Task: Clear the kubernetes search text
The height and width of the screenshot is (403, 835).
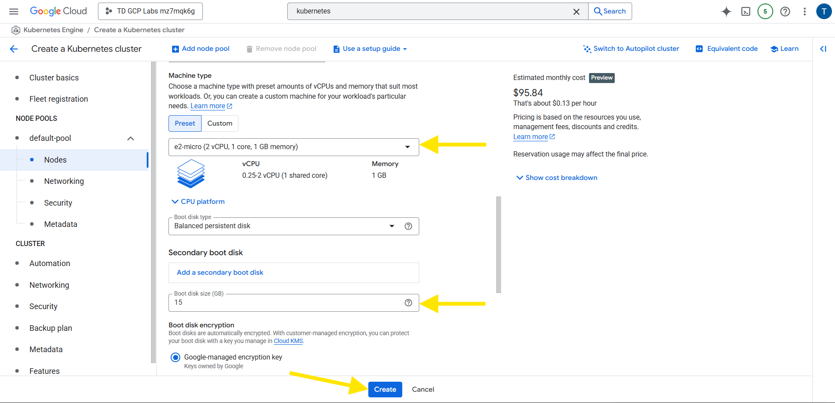Action: [x=576, y=12]
